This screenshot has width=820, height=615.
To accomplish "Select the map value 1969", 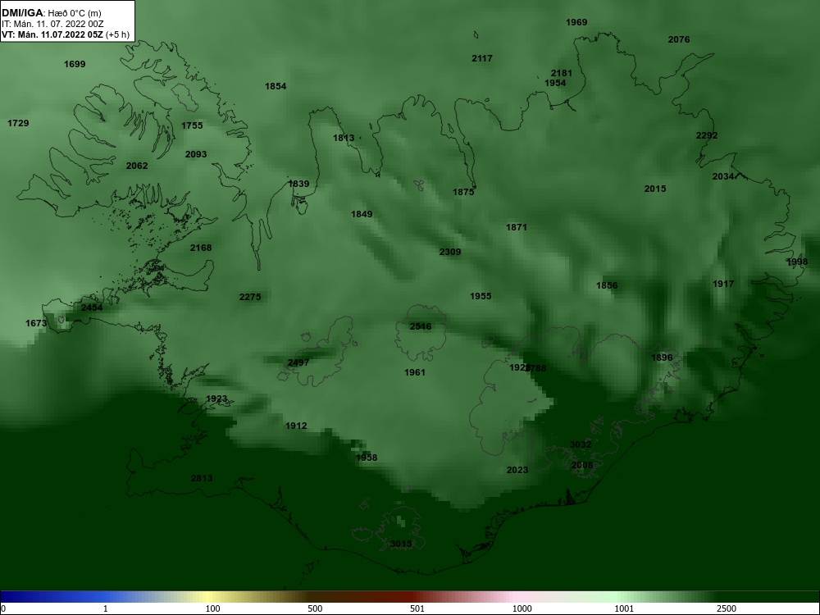I will click(x=576, y=22).
